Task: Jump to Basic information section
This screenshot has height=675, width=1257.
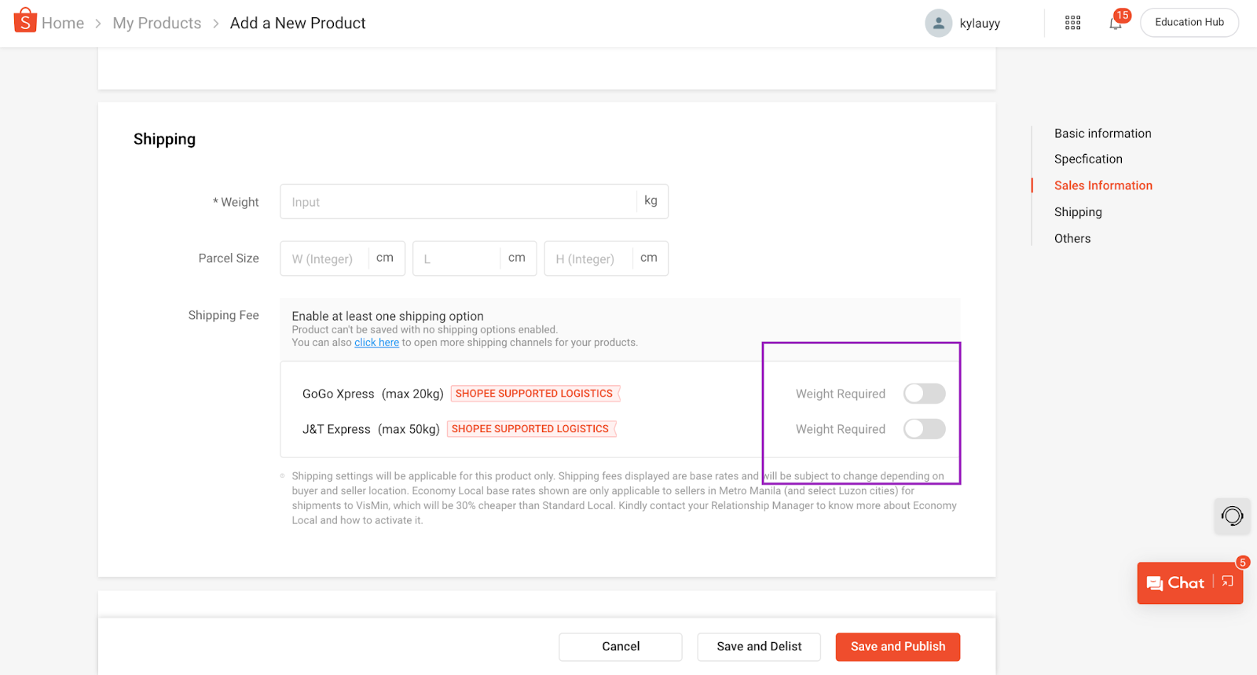Action: click(1102, 134)
